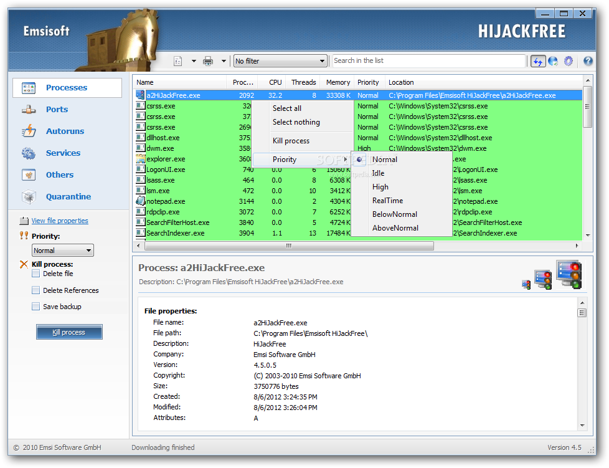Choose Kill process in context menu
This screenshot has width=609, height=468.
pyautogui.click(x=302, y=141)
